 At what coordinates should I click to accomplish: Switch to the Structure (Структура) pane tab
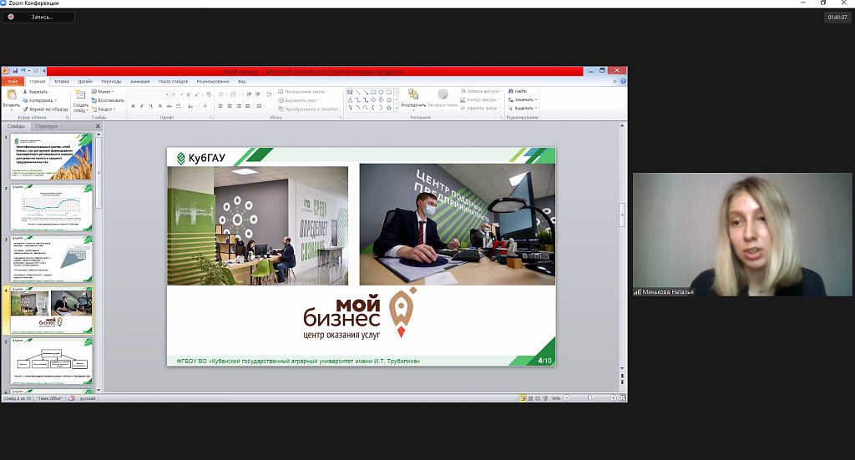(46, 126)
